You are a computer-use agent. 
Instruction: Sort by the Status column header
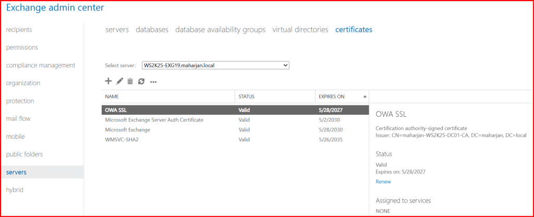246,97
